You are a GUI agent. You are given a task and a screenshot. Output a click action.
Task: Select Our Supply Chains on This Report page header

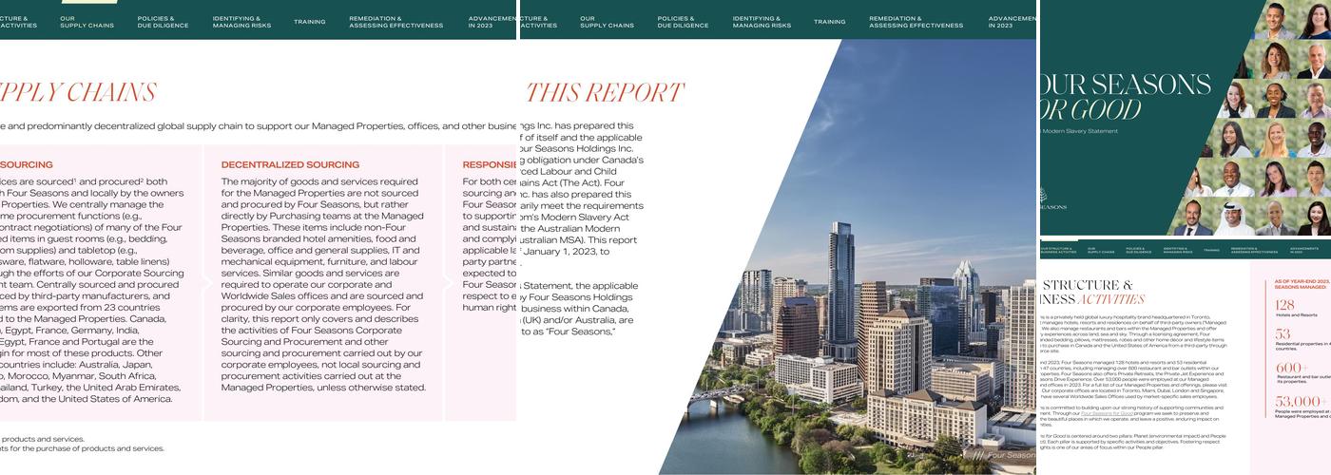(607, 22)
